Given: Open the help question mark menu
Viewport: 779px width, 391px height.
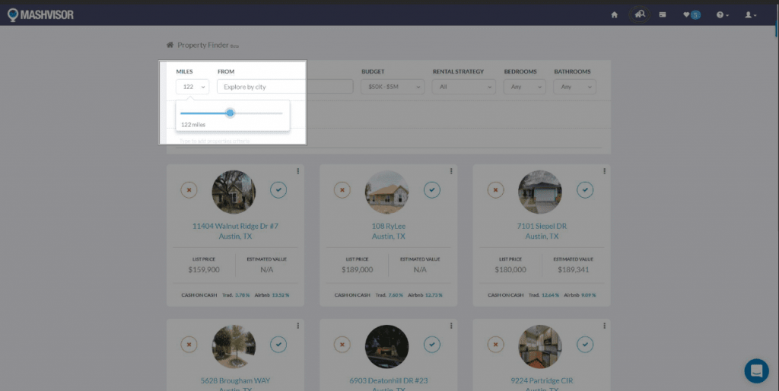Looking at the screenshot, I should click(x=722, y=14).
